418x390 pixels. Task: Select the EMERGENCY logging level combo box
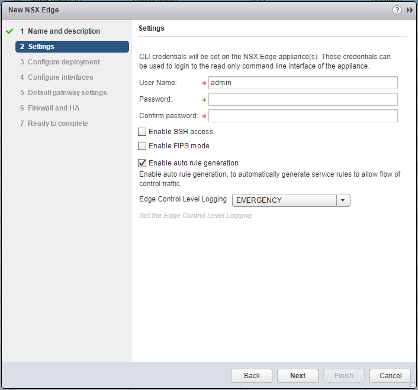point(285,200)
